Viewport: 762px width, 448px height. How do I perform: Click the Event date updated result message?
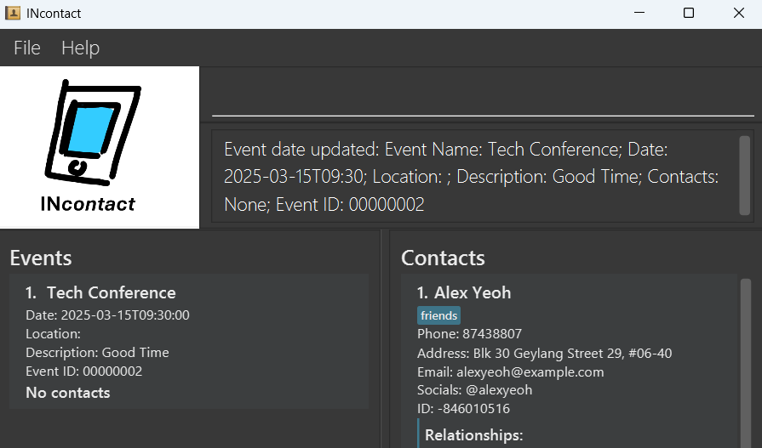coord(471,177)
